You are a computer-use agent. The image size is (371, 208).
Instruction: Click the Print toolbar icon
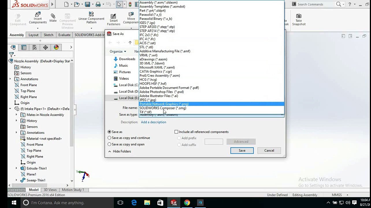(x=98, y=4)
